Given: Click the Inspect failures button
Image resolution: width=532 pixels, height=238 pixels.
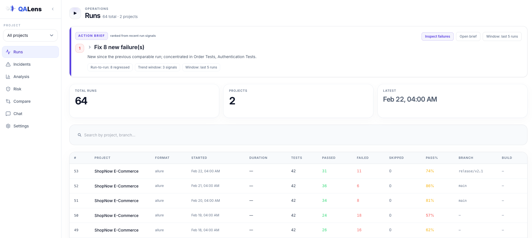Looking at the screenshot, I should (x=437, y=36).
